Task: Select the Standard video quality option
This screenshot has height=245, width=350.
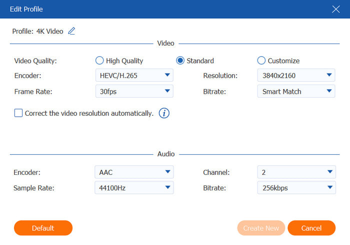Action: point(180,61)
